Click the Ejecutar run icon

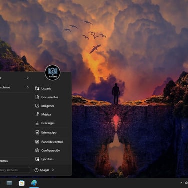tap(37, 159)
